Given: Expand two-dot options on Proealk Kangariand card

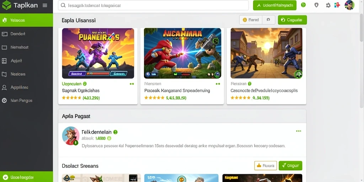Looking at the screenshot, I should coord(218,84).
